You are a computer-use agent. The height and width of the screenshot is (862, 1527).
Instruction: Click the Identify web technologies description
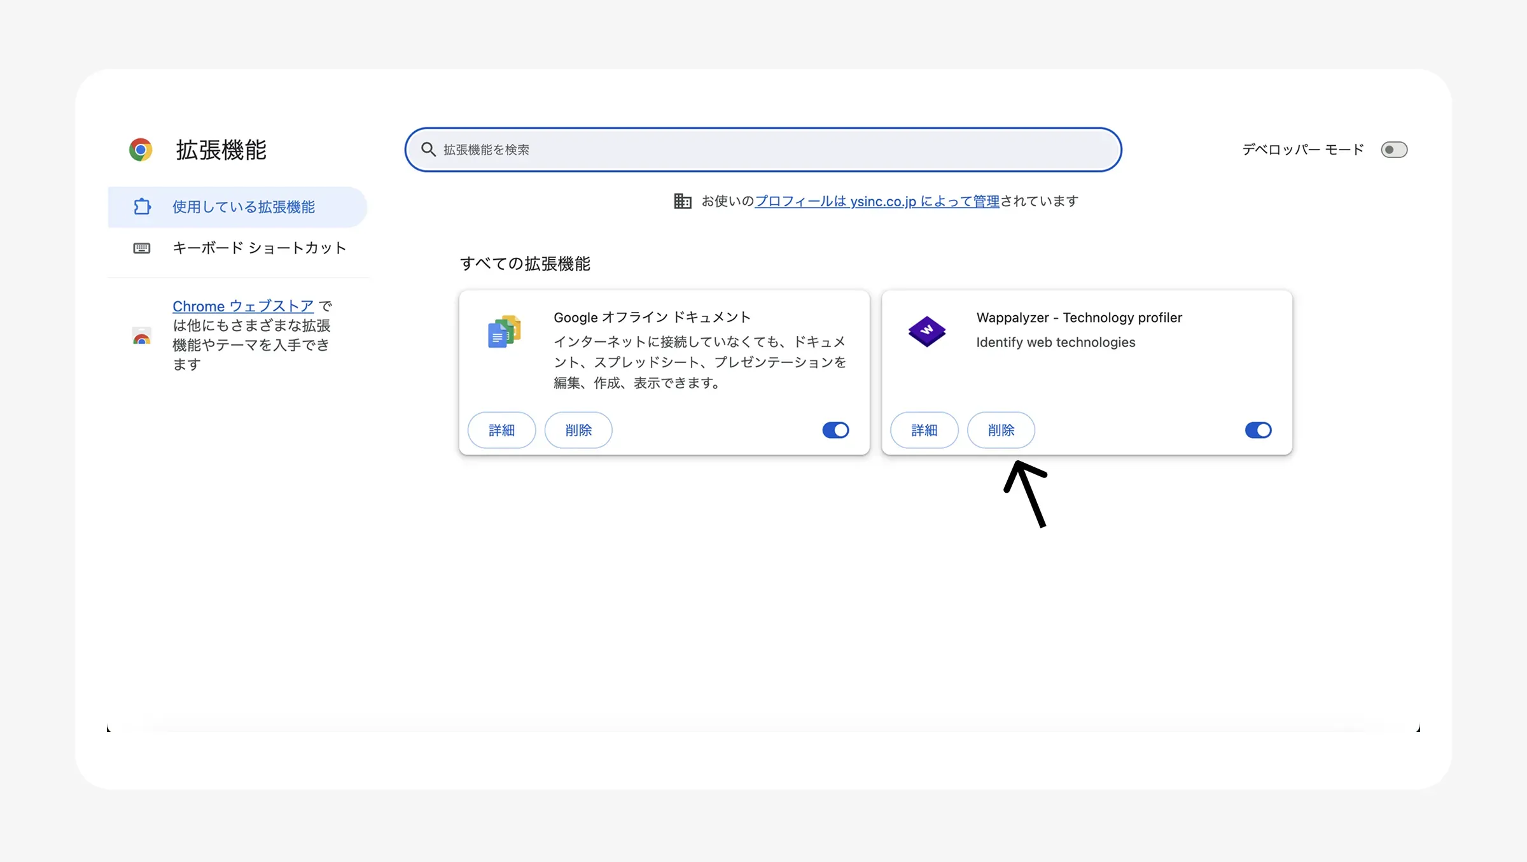point(1056,343)
